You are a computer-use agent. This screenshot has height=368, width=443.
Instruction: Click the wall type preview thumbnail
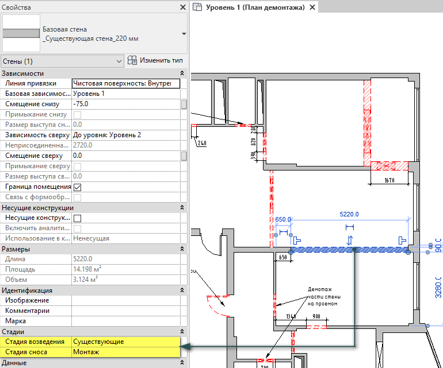click(x=21, y=33)
